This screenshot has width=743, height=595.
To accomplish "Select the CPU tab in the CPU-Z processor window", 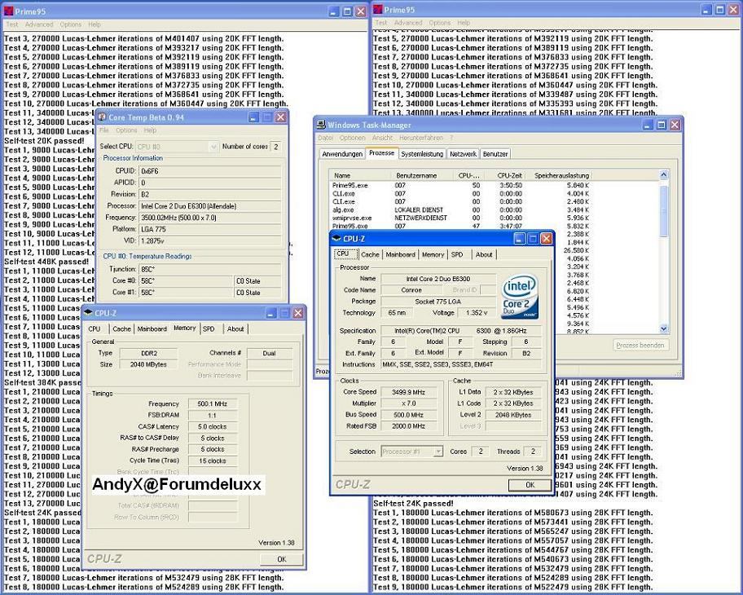I will 343,253.
